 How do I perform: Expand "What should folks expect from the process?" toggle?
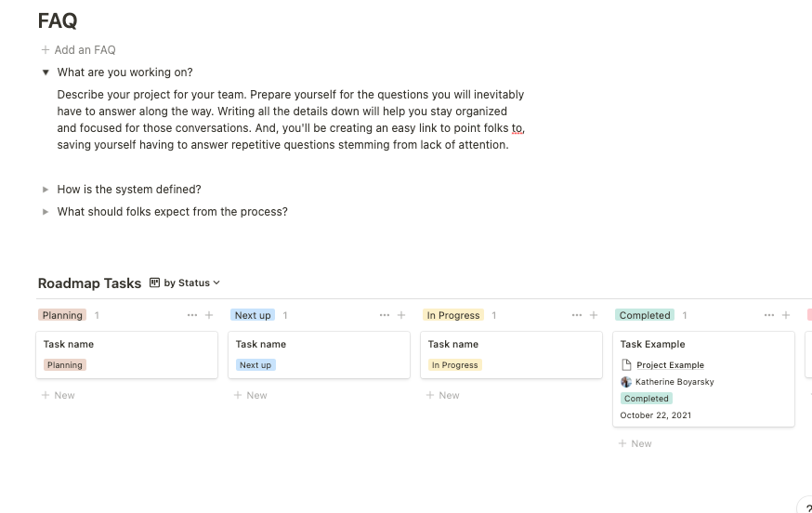click(x=46, y=212)
